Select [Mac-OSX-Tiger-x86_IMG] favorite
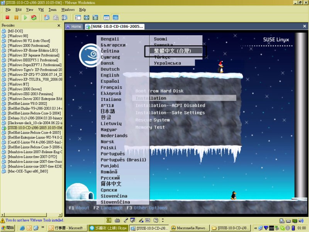 click(x=28, y=171)
